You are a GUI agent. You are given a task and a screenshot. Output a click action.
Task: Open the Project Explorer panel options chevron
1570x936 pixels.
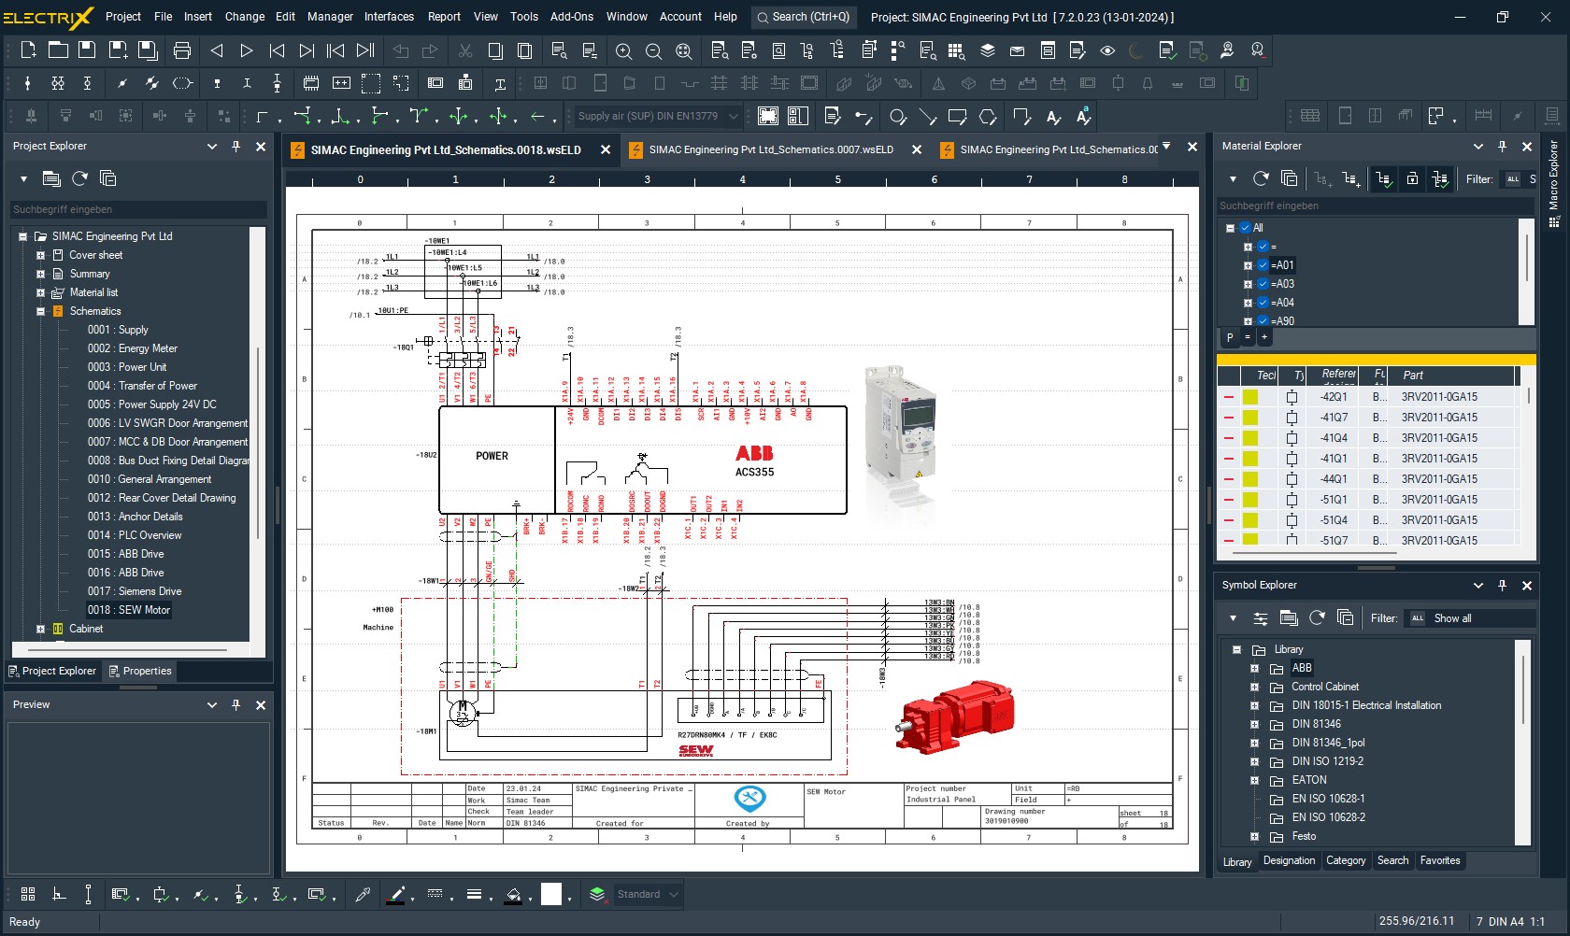212,146
